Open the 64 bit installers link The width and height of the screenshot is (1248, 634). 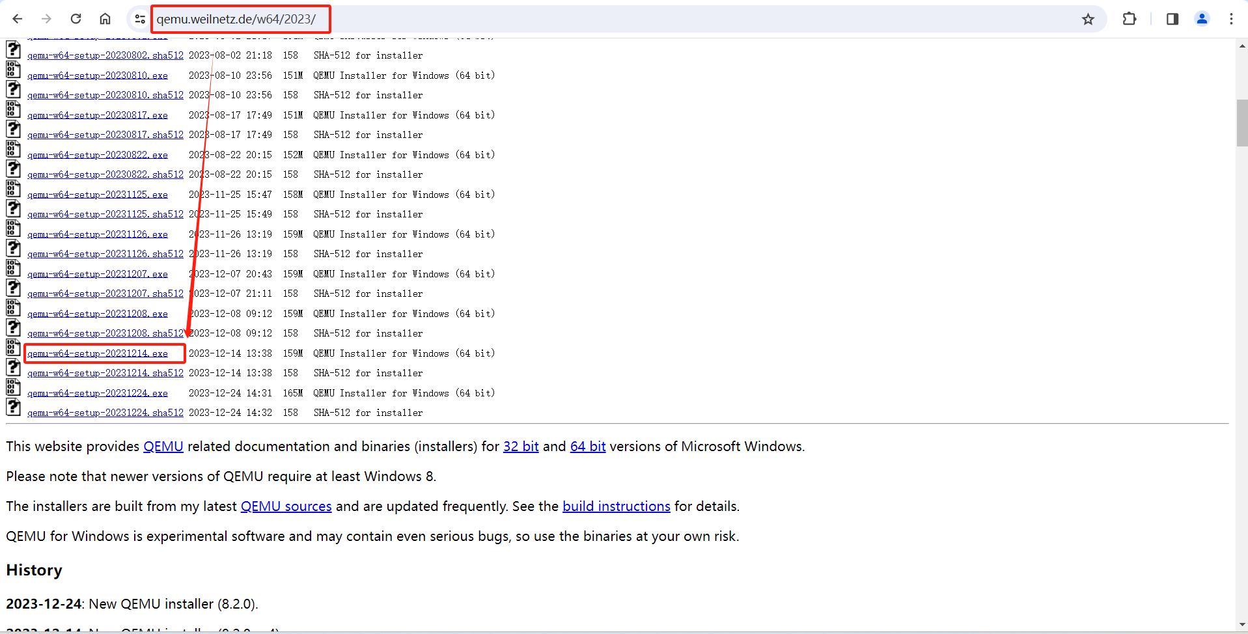pos(588,447)
